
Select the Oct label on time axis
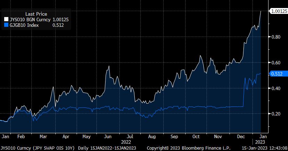[196, 137]
